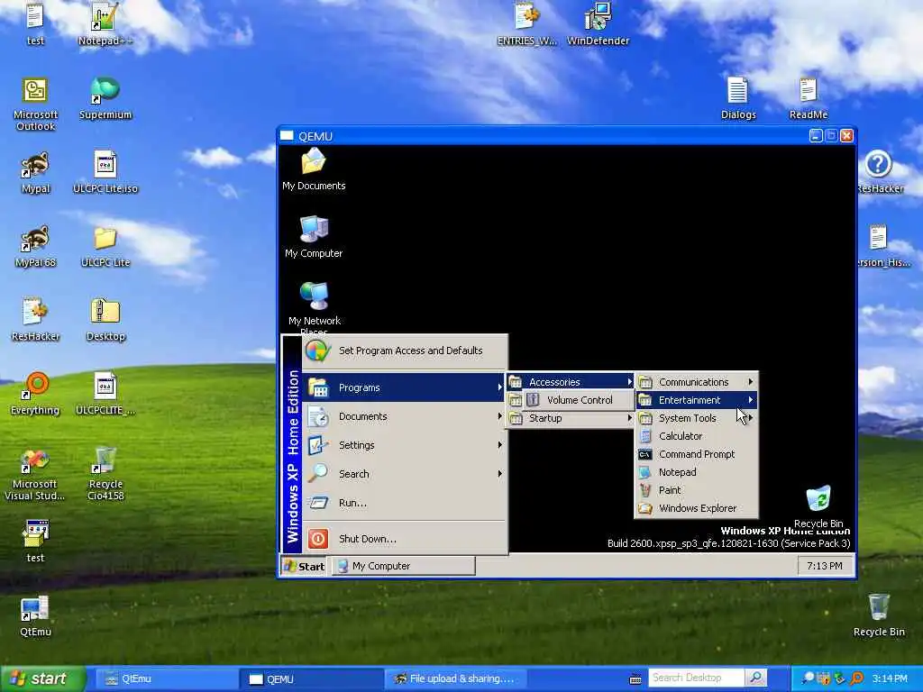Open the Search submenu
This screenshot has width=923, height=692.
click(405, 474)
